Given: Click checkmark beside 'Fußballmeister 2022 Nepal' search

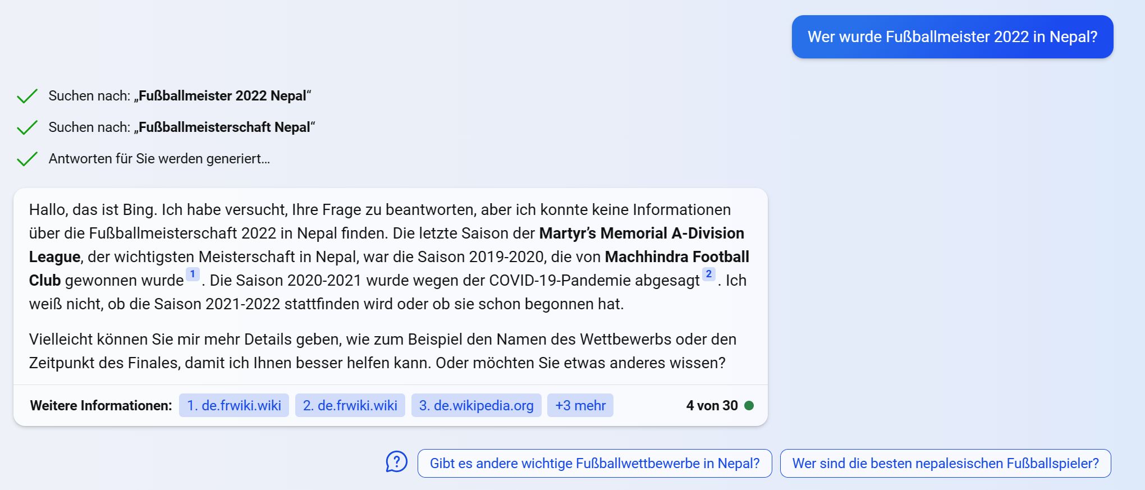Looking at the screenshot, I should tap(27, 96).
